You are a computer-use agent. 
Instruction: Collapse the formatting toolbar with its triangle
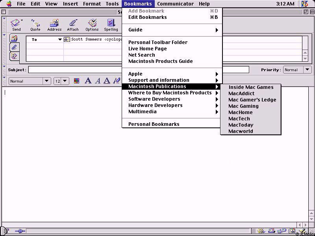(x=4, y=77)
